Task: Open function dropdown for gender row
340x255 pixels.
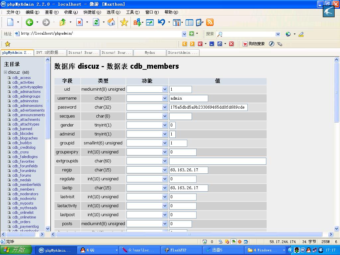Action: point(165,125)
